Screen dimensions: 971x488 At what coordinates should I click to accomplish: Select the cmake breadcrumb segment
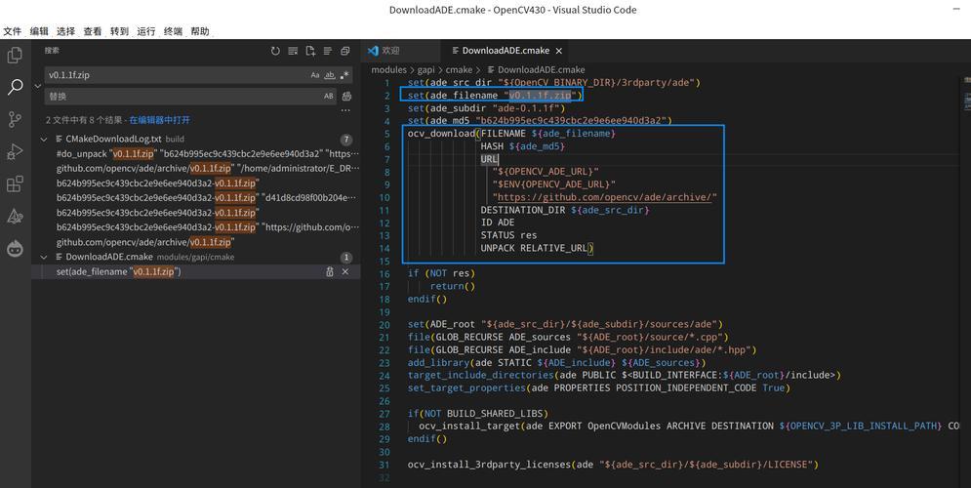(x=459, y=70)
